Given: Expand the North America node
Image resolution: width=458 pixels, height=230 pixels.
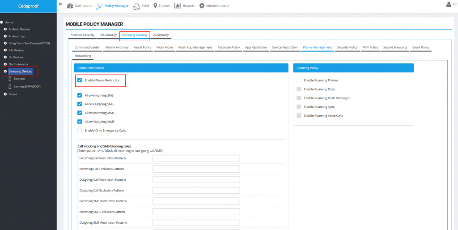Looking at the screenshot, I should (5, 64).
